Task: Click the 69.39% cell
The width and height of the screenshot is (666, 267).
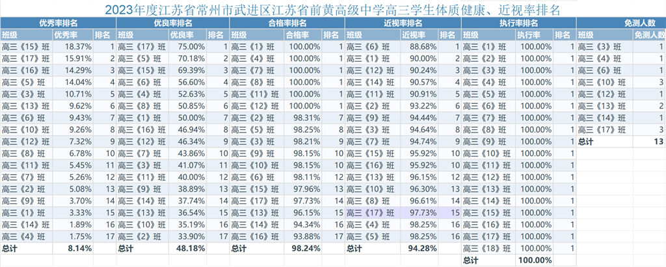Action: (x=187, y=71)
